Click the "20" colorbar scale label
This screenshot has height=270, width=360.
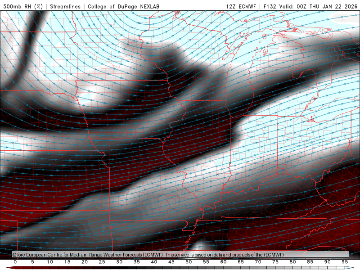(x=85, y=262)
